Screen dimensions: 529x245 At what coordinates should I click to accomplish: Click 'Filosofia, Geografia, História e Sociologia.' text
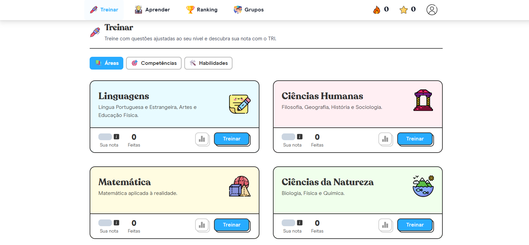(x=332, y=107)
